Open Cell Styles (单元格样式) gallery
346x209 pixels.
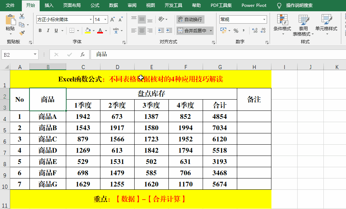[x=326, y=24]
